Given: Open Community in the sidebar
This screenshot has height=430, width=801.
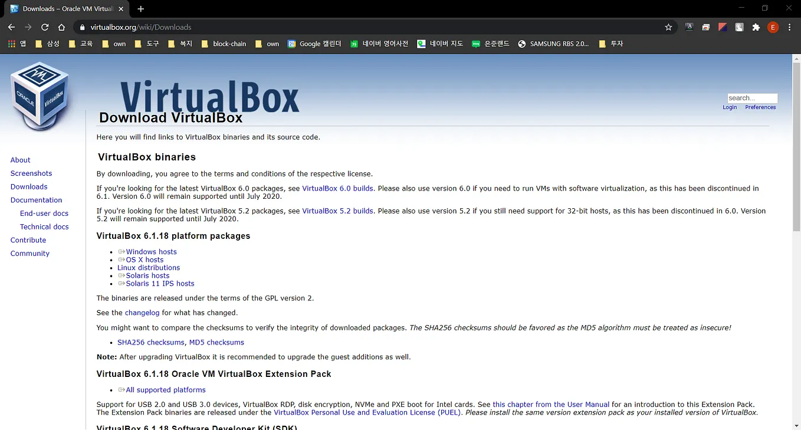Looking at the screenshot, I should pos(30,254).
